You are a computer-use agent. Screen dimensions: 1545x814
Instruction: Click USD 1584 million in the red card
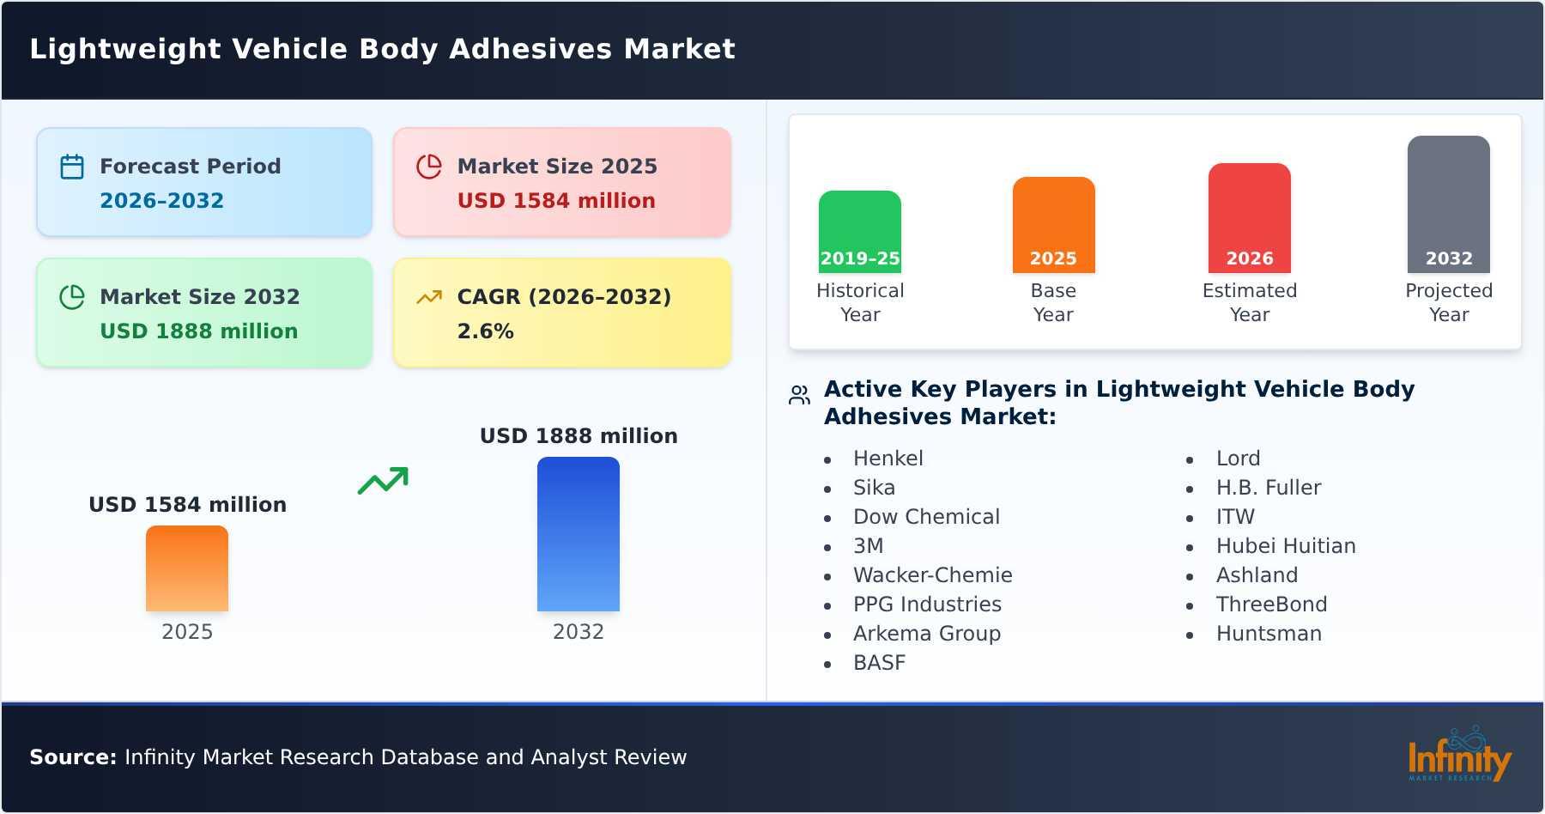[x=556, y=201]
